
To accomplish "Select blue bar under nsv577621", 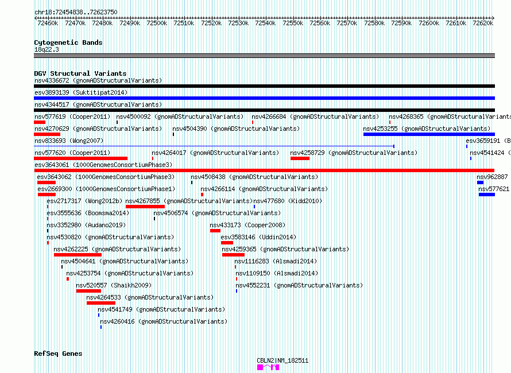I will coord(487,195).
